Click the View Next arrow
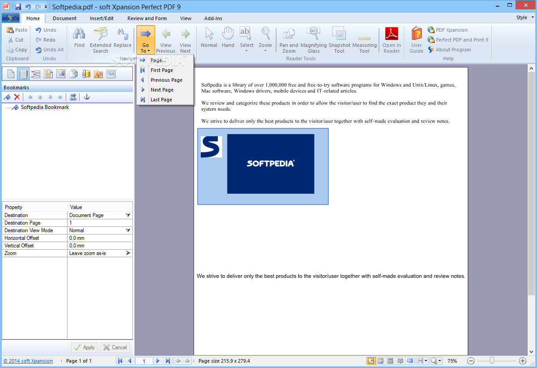This screenshot has width=537, height=368. point(185,40)
